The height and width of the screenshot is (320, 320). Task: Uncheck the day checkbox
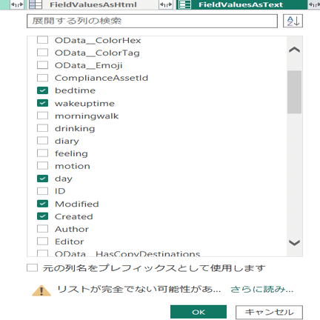pyautogui.click(x=42, y=179)
